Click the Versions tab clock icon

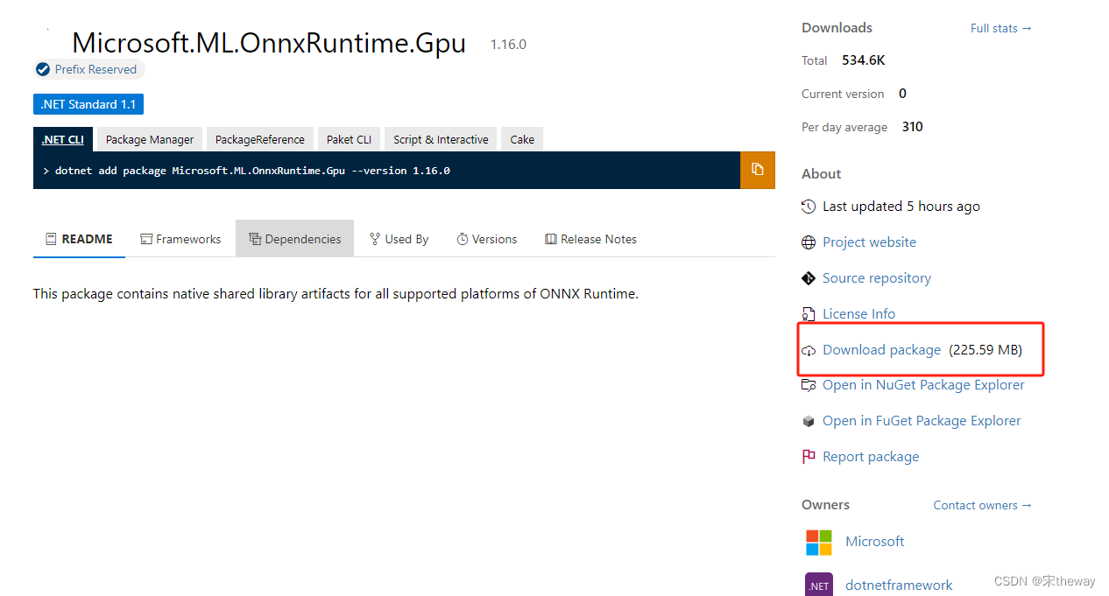click(463, 239)
